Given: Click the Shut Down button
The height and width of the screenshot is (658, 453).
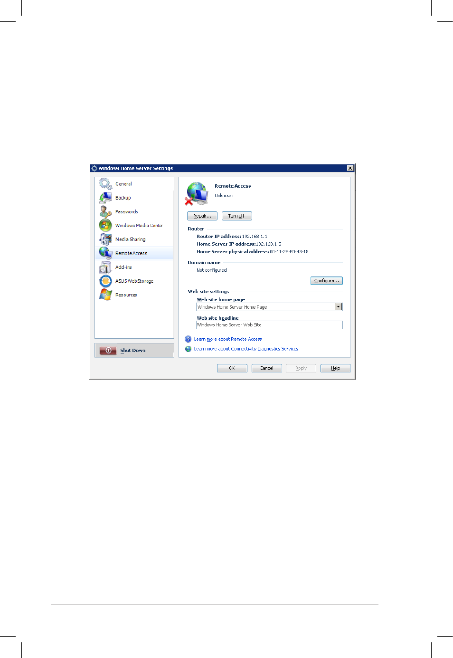Looking at the screenshot, I should (134, 350).
